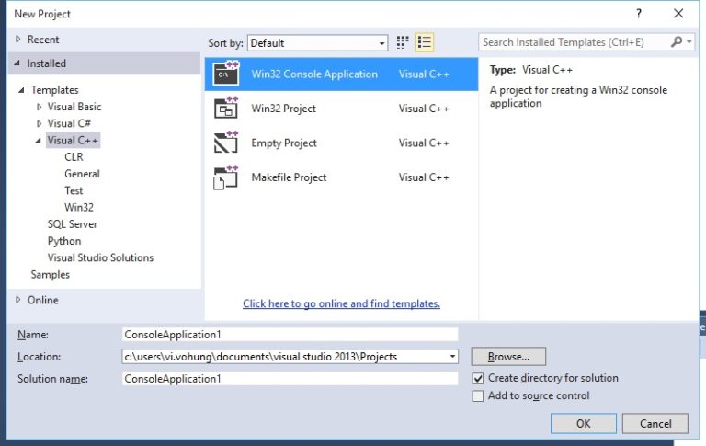Click the Solution name input field
706x446 pixels.
click(x=290, y=379)
